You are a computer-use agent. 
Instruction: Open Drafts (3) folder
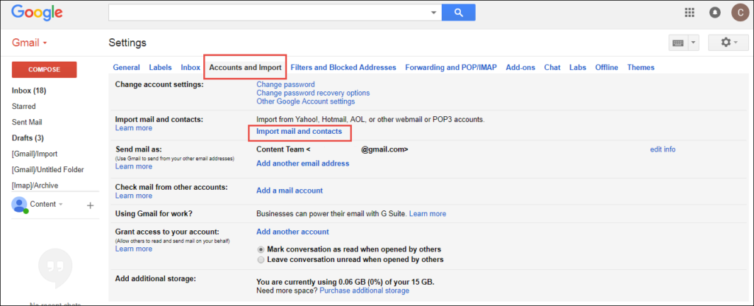pos(28,138)
